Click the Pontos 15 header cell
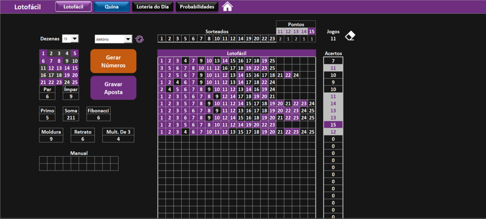The image size is (486, 219). click(312, 31)
